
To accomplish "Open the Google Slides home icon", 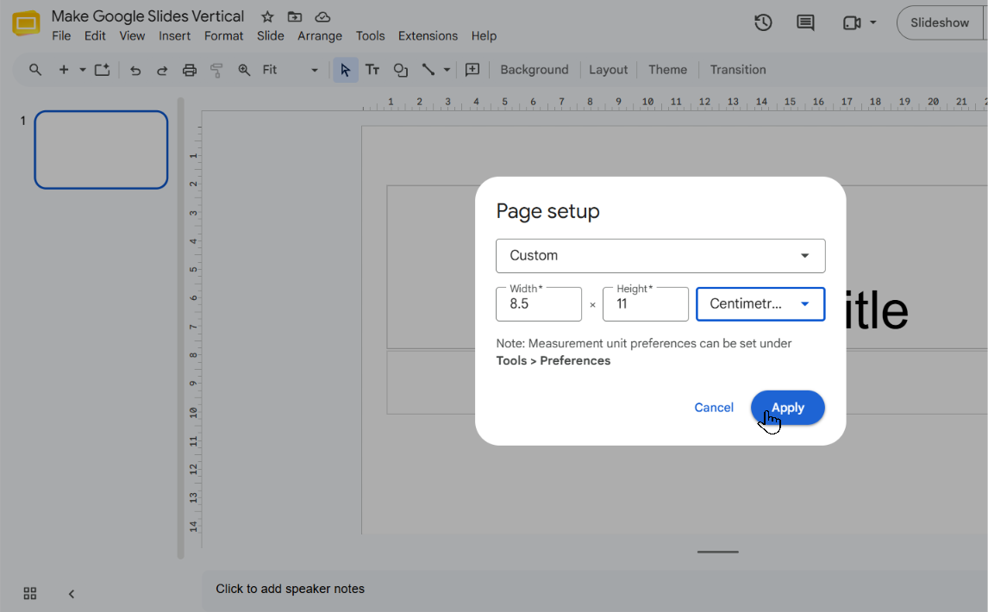I will [x=26, y=23].
